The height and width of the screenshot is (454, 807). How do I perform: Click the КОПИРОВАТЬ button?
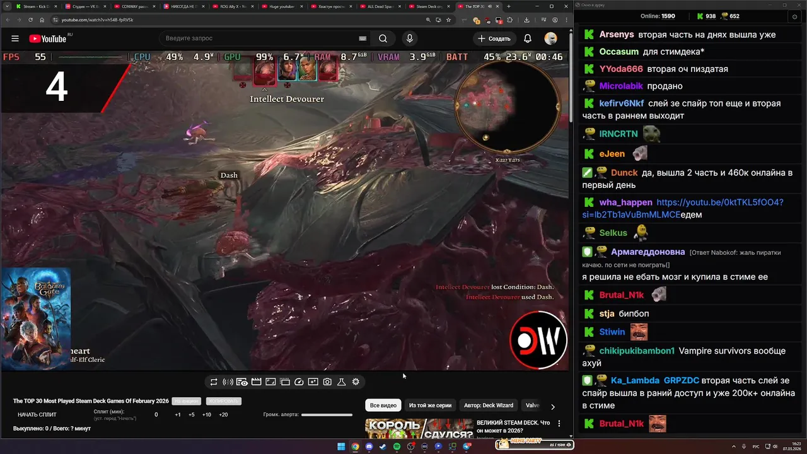tap(223, 401)
